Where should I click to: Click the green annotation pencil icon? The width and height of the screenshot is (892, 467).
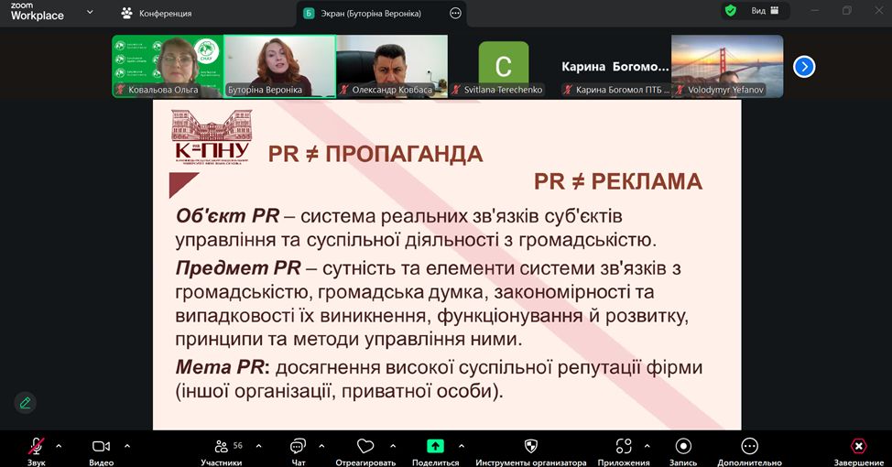pos(25,402)
